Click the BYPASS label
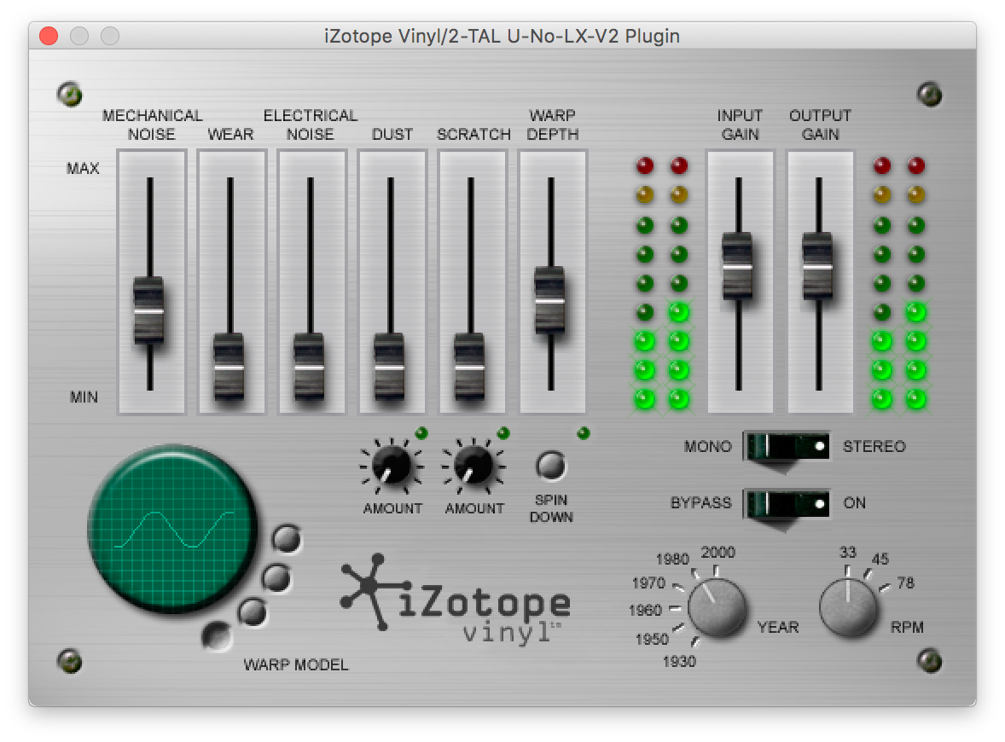 click(700, 503)
